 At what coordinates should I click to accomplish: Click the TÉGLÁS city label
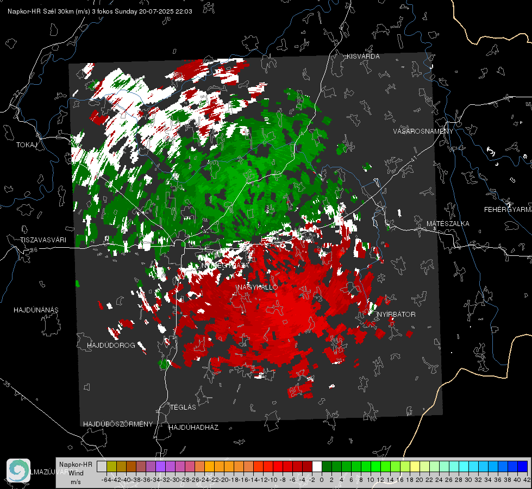pyautogui.click(x=183, y=407)
